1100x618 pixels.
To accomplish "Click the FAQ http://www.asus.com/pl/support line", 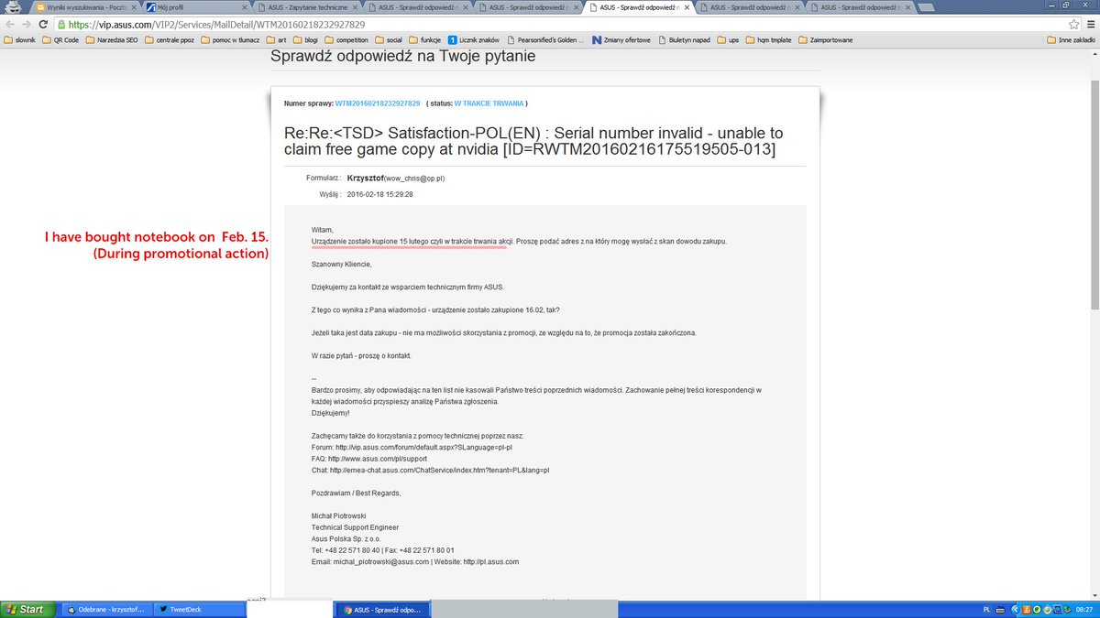I will coord(371,458).
